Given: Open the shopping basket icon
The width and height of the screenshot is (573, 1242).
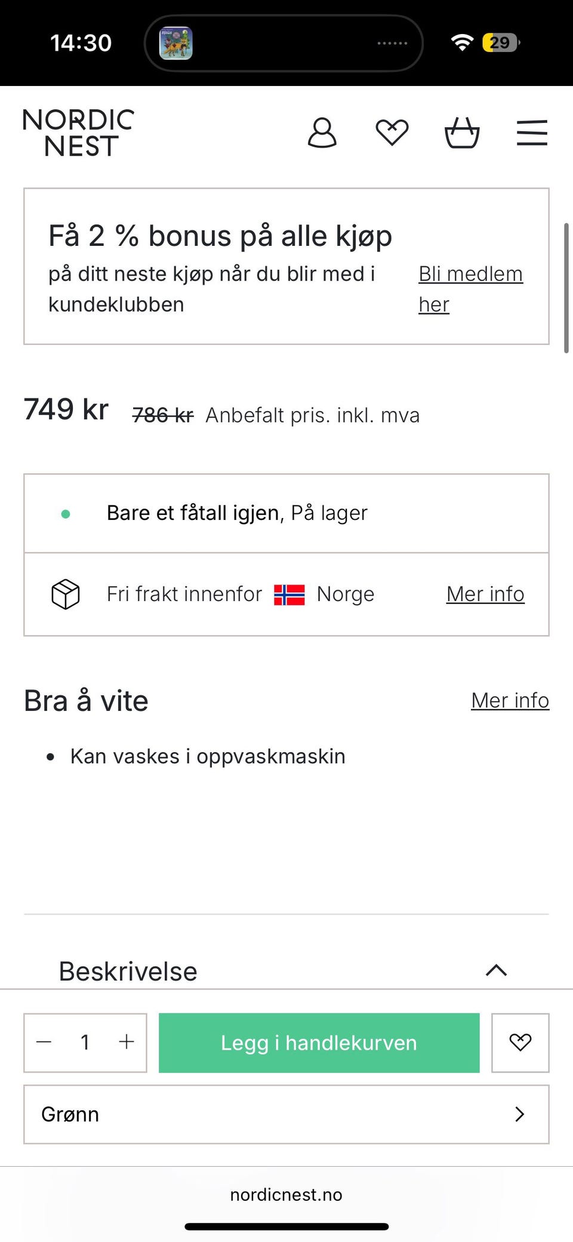Looking at the screenshot, I should (462, 132).
